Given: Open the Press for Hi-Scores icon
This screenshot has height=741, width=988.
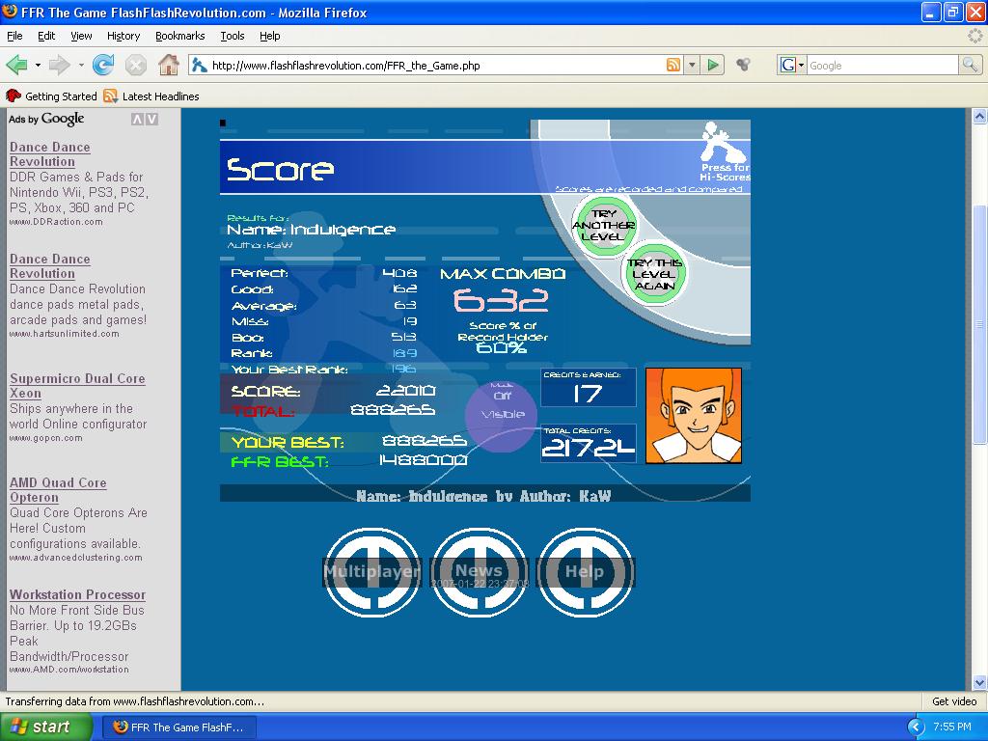Looking at the screenshot, I should pyautogui.click(x=725, y=151).
